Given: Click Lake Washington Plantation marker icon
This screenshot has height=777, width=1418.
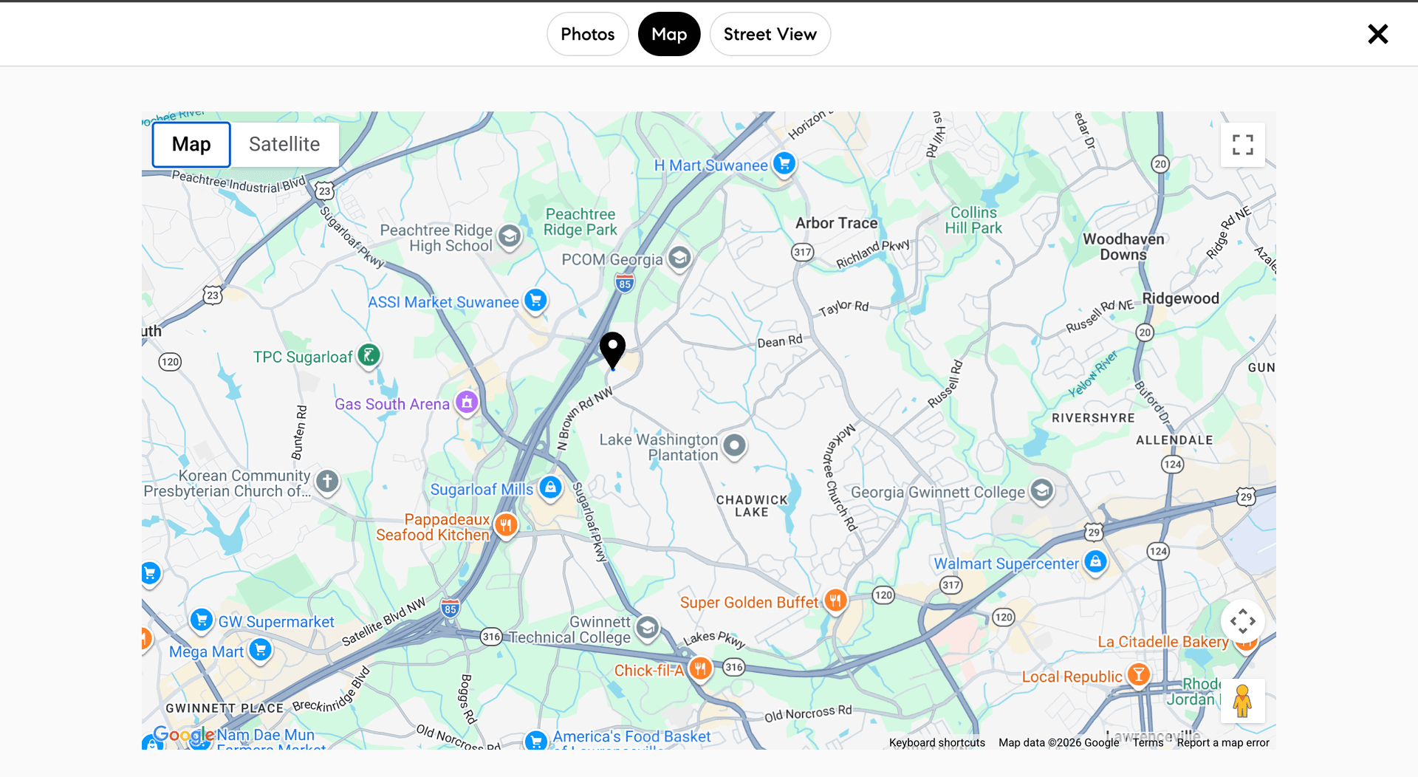Looking at the screenshot, I should 734,445.
